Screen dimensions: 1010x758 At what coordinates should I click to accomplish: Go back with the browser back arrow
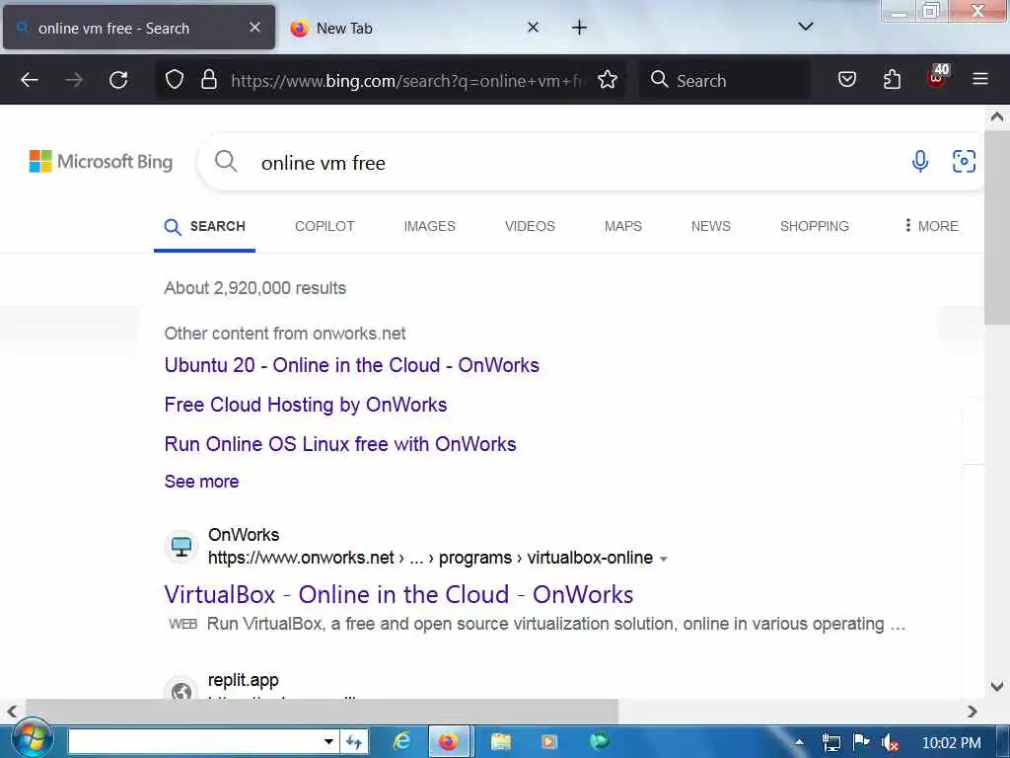coord(30,80)
